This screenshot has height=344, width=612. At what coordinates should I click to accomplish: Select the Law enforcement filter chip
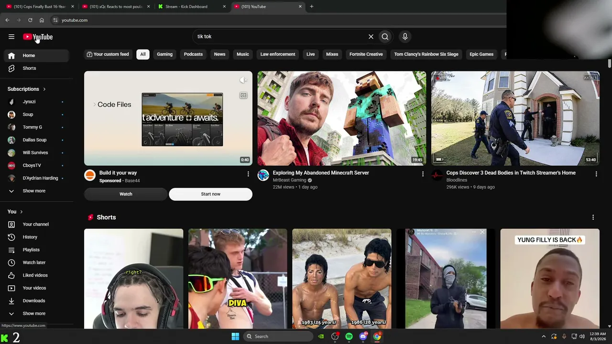(278, 54)
